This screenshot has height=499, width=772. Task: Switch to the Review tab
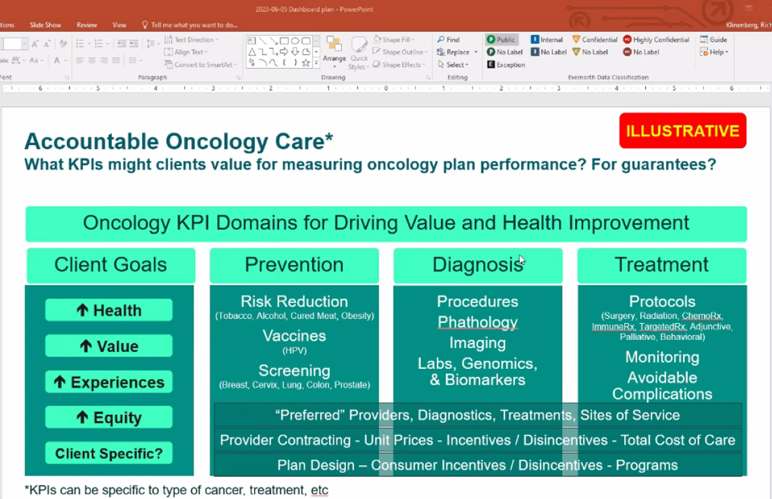86,25
